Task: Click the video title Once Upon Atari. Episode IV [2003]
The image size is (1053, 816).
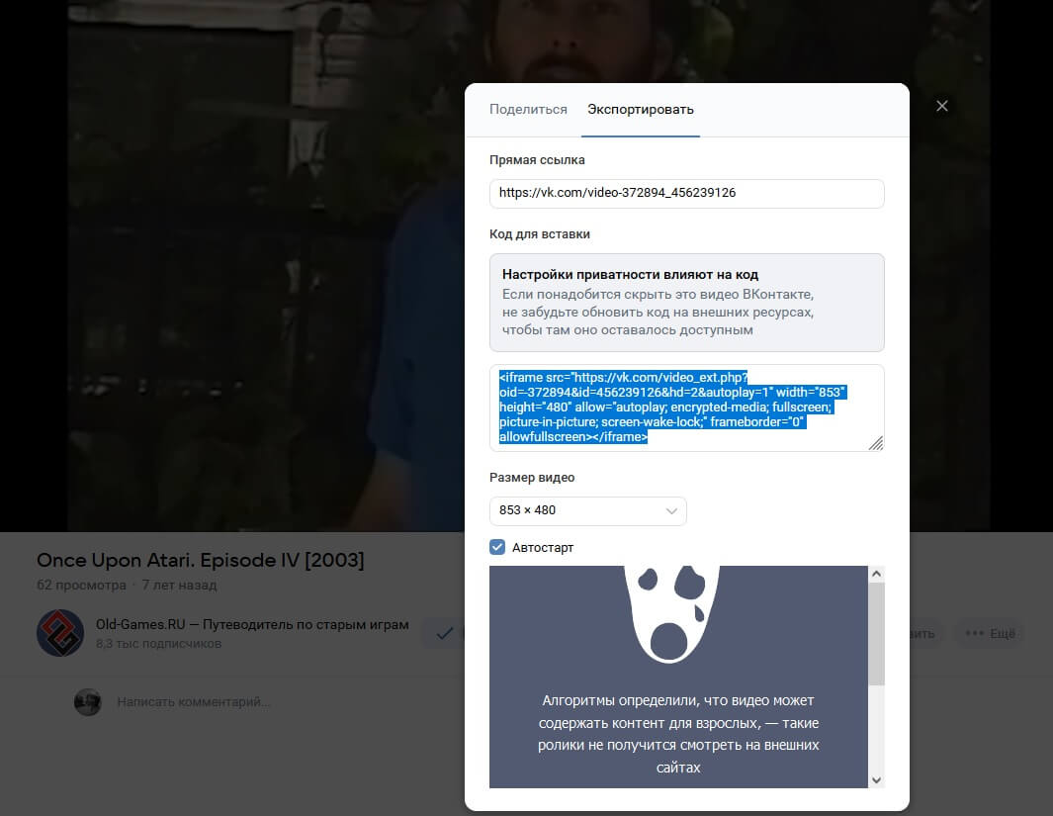Action: [x=200, y=560]
